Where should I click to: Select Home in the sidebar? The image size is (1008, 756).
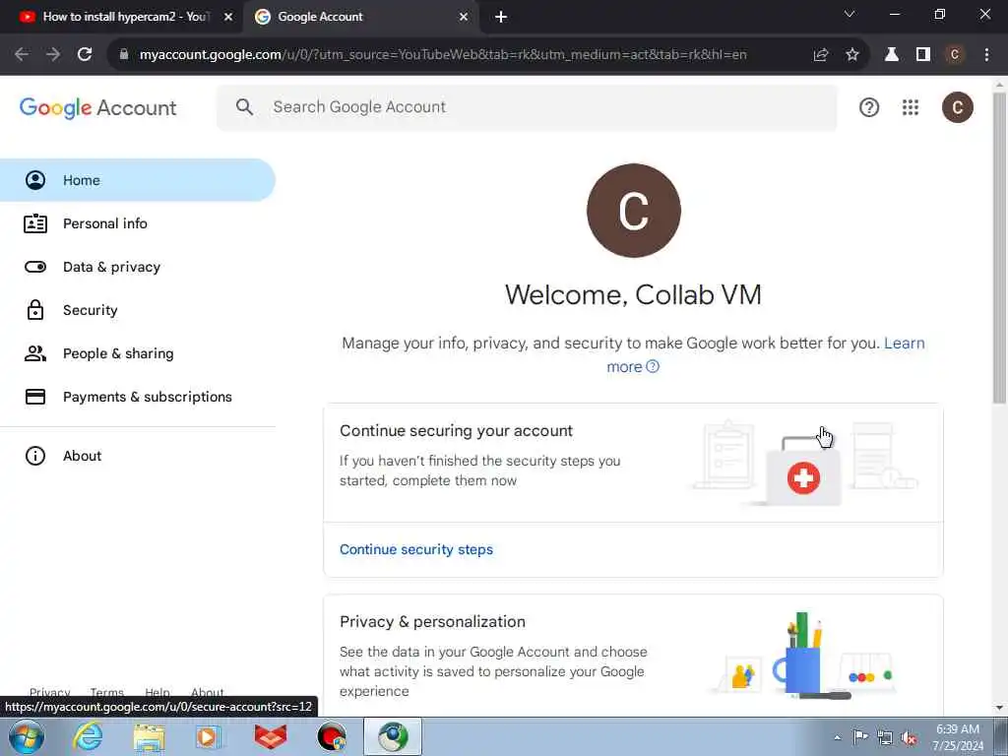coord(138,181)
